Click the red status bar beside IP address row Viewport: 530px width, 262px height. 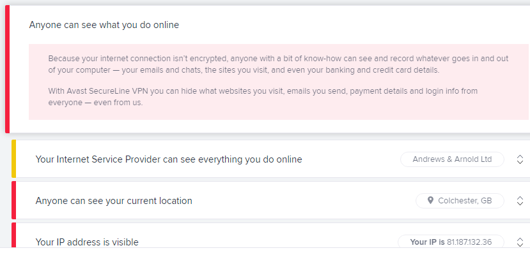[x=13, y=235]
